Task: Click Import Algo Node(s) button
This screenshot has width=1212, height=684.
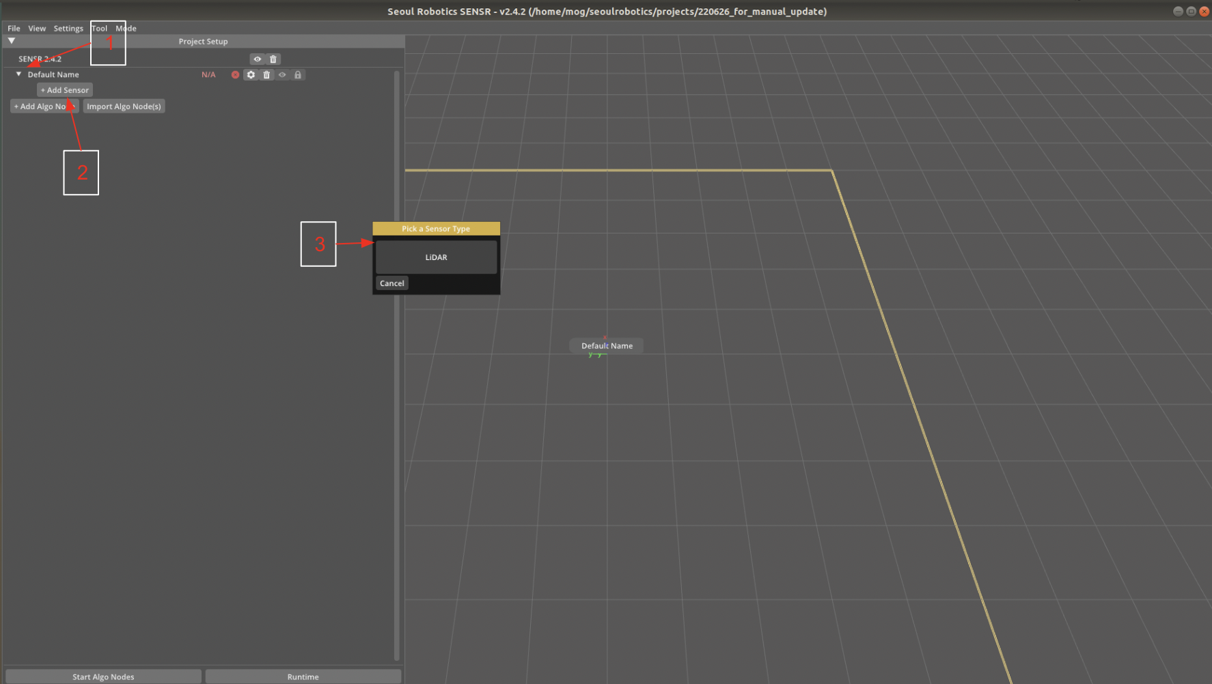Action: click(124, 106)
